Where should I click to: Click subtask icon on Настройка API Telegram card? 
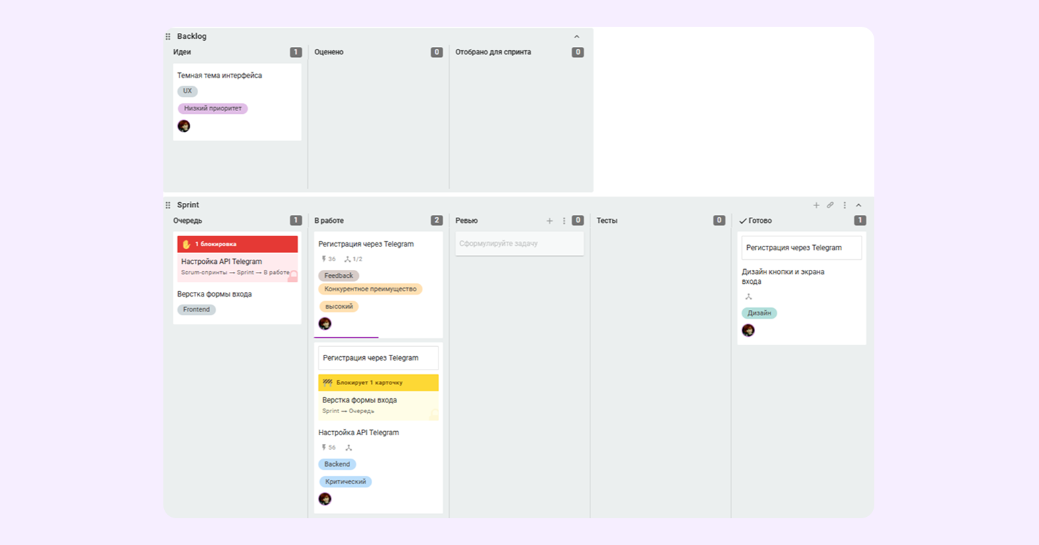[348, 448]
